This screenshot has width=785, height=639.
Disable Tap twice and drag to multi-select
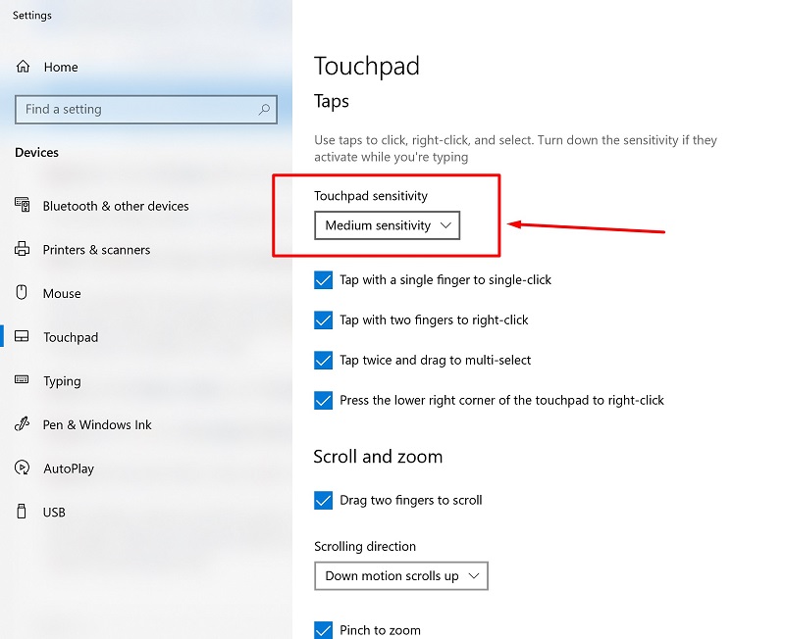(x=324, y=361)
